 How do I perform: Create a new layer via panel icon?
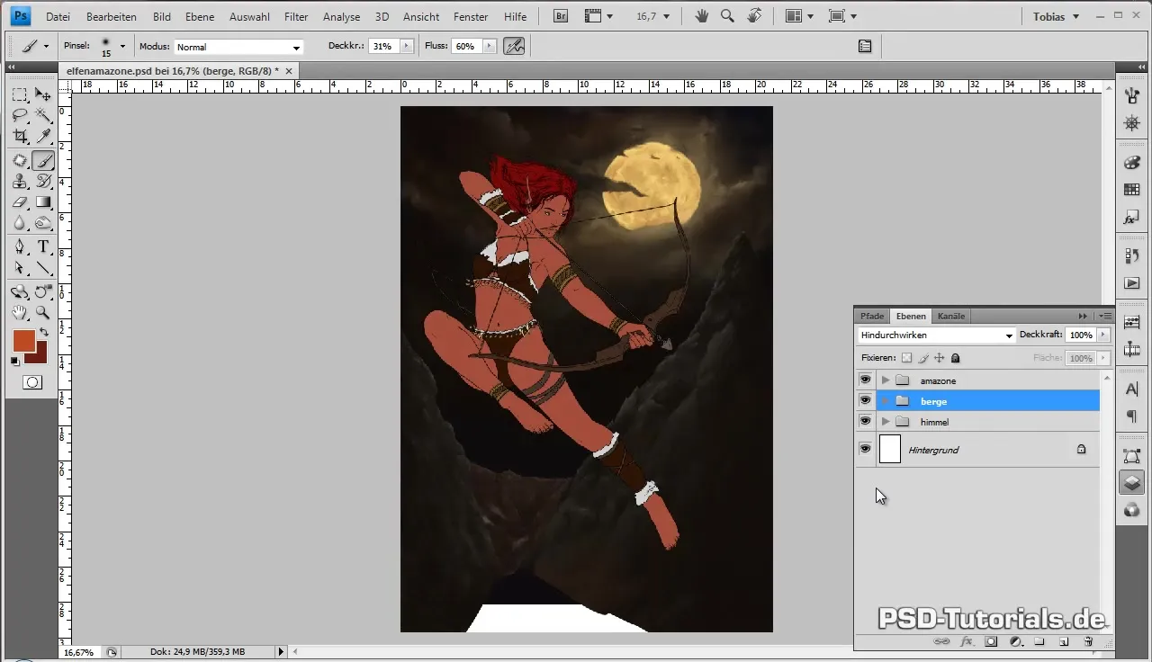[x=1063, y=641]
